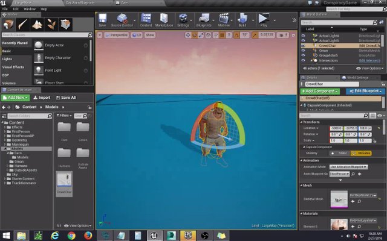
Task: Select Landscape mode mountain icon
Action: 37,25
